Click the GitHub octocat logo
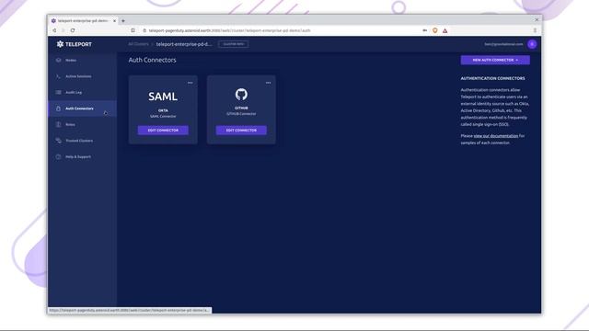Viewport: 589px width, 331px height. 241,94
